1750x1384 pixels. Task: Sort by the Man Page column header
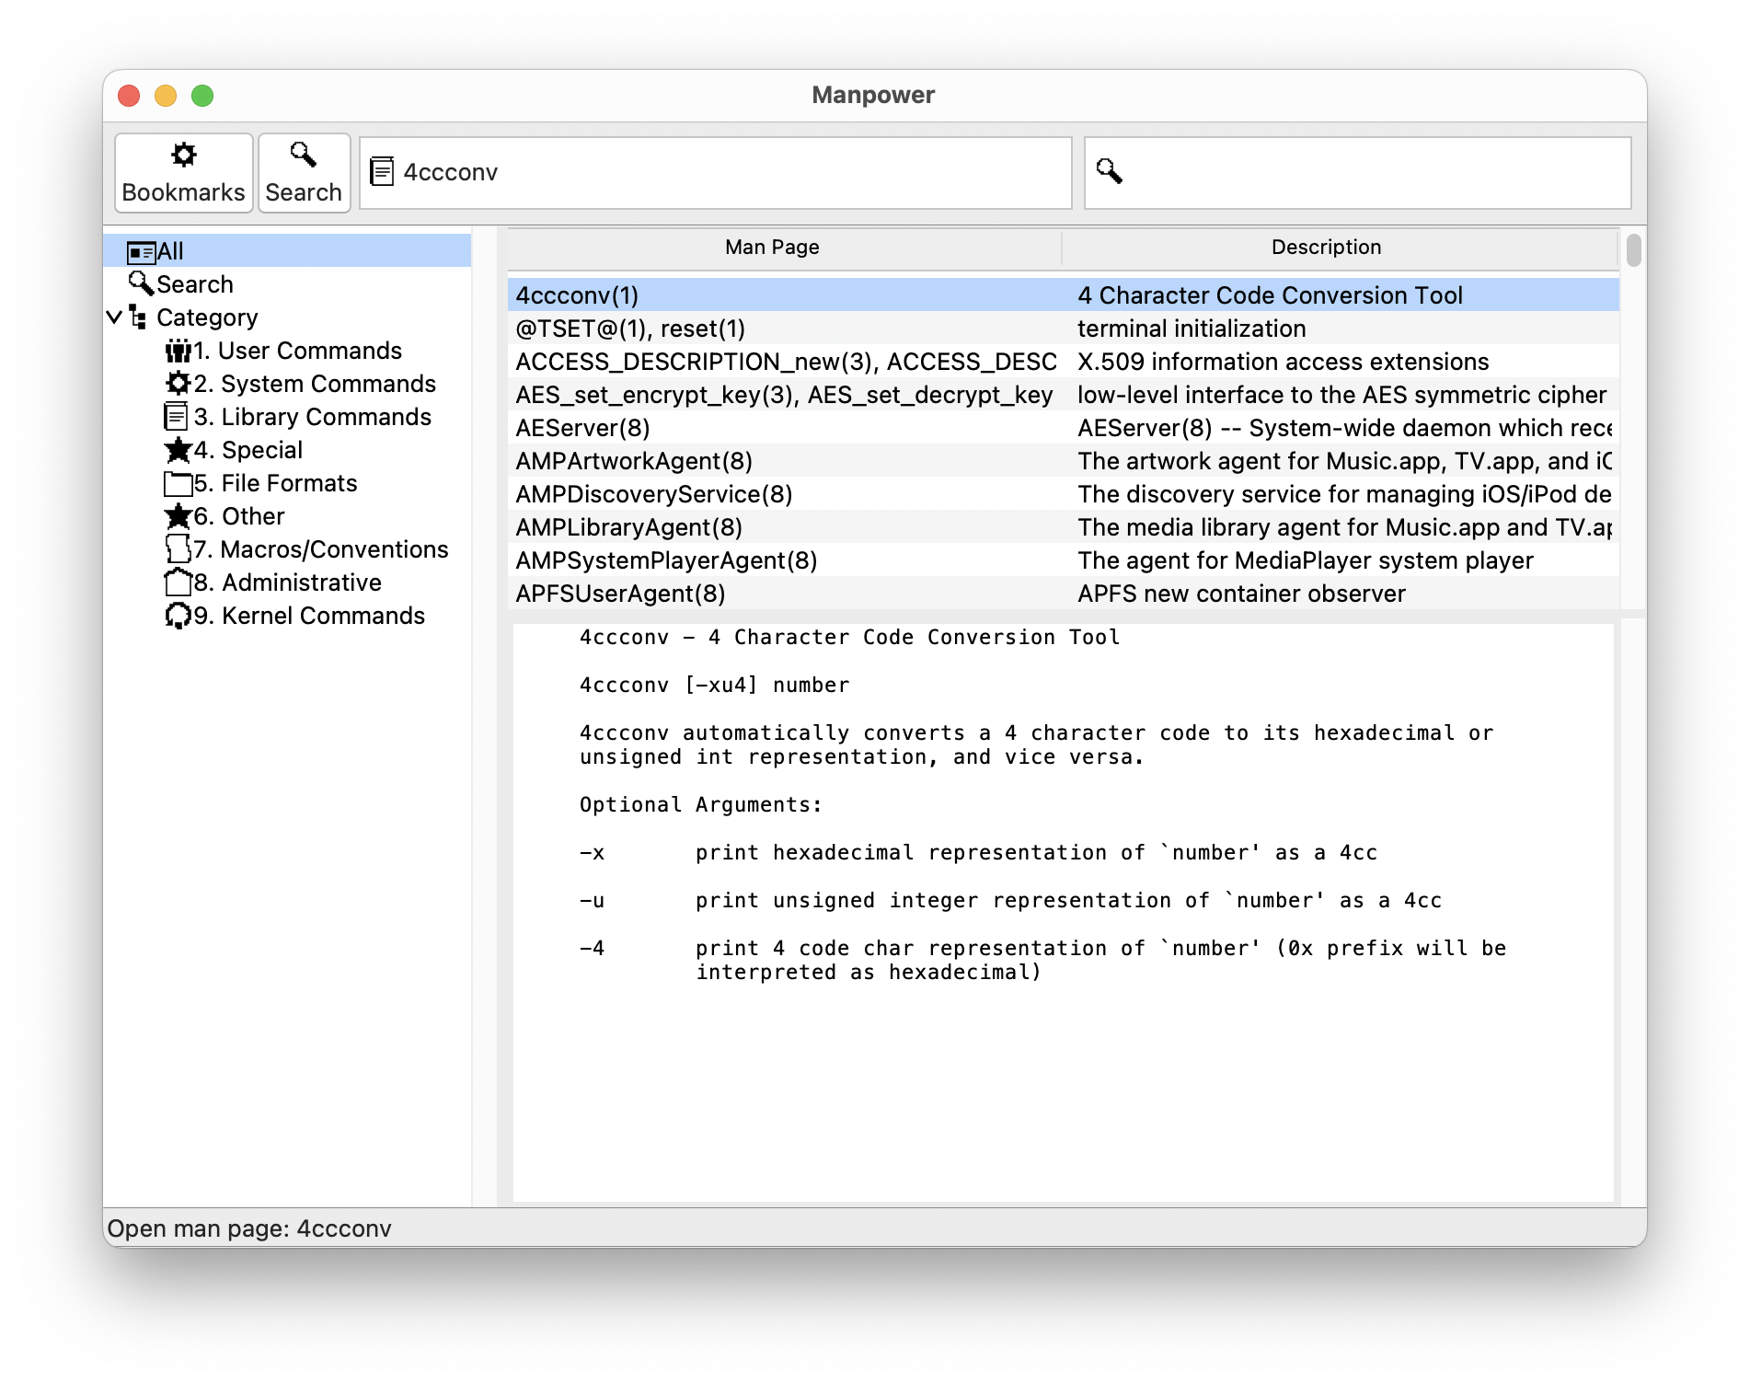pyautogui.click(x=771, y=248)
